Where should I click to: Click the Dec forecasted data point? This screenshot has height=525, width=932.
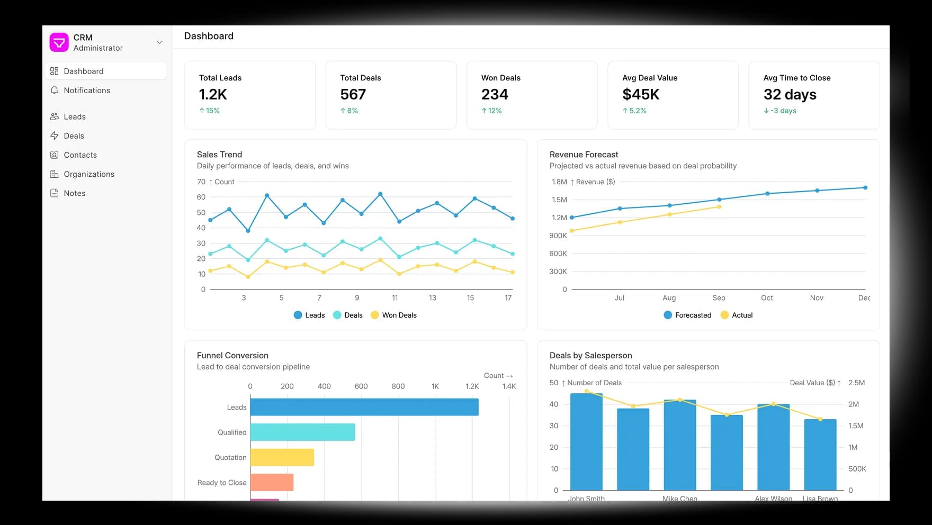865,187
